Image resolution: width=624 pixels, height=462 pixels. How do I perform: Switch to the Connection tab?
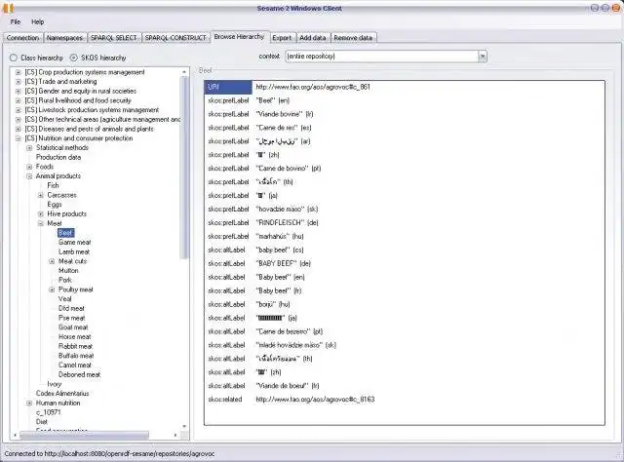(x=22, y=38)
